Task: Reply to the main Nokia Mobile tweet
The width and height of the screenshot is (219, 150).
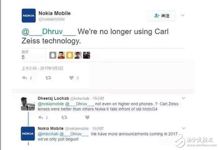Action: [x=25, y=78]
